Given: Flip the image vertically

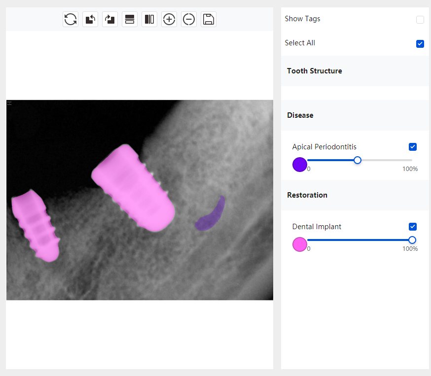Looking at the screenshot, I should 130,19.
